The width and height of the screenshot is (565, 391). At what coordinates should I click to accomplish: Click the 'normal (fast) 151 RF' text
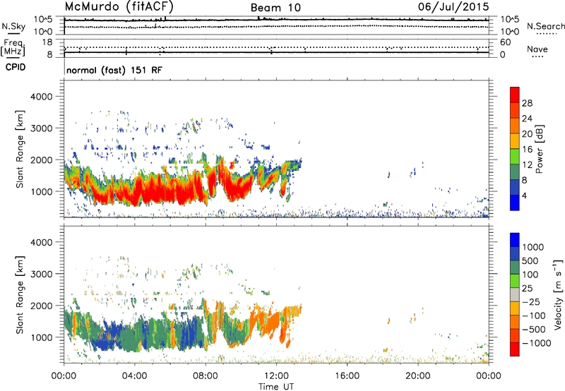pyautogui.click(x=114, y=70)
